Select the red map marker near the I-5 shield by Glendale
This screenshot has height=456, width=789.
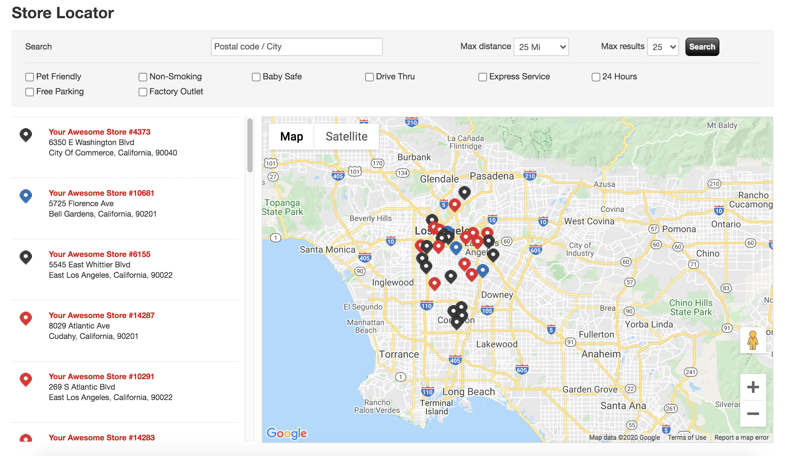pyautogui.click(x=455, y=205)
